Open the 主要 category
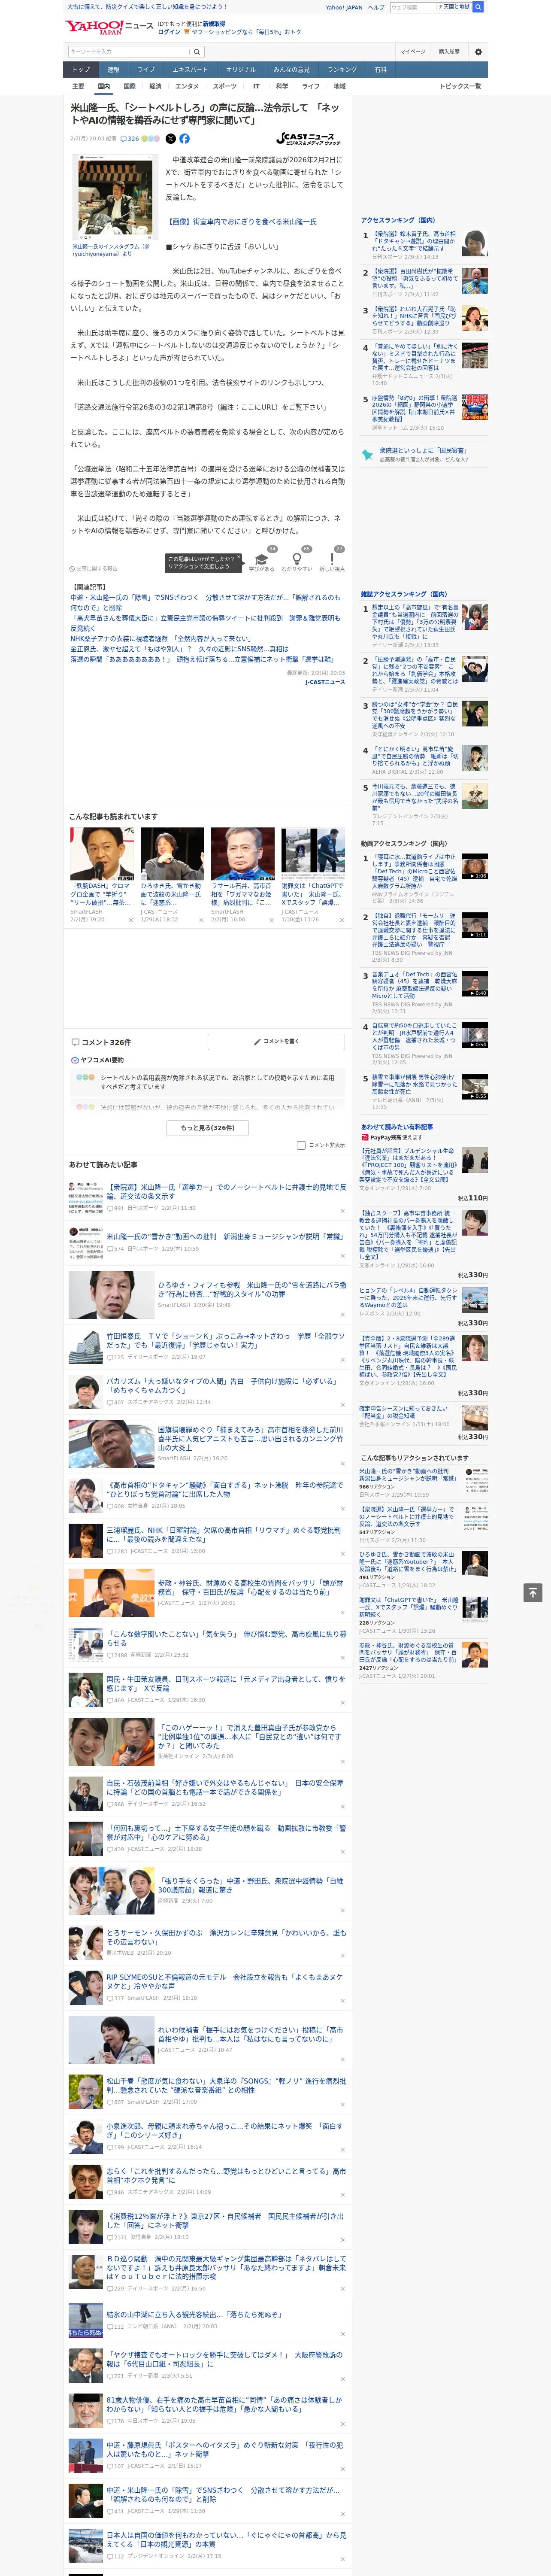Image resolution: width=551 pixels, height=2576 pixels. click(x=78, y=87)
